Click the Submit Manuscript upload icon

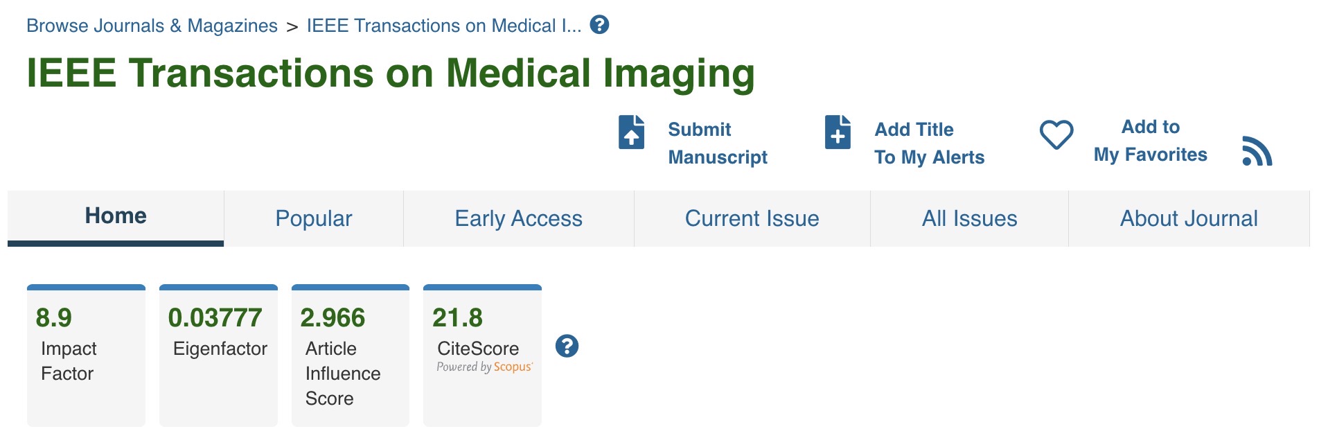tap(631, 132)
